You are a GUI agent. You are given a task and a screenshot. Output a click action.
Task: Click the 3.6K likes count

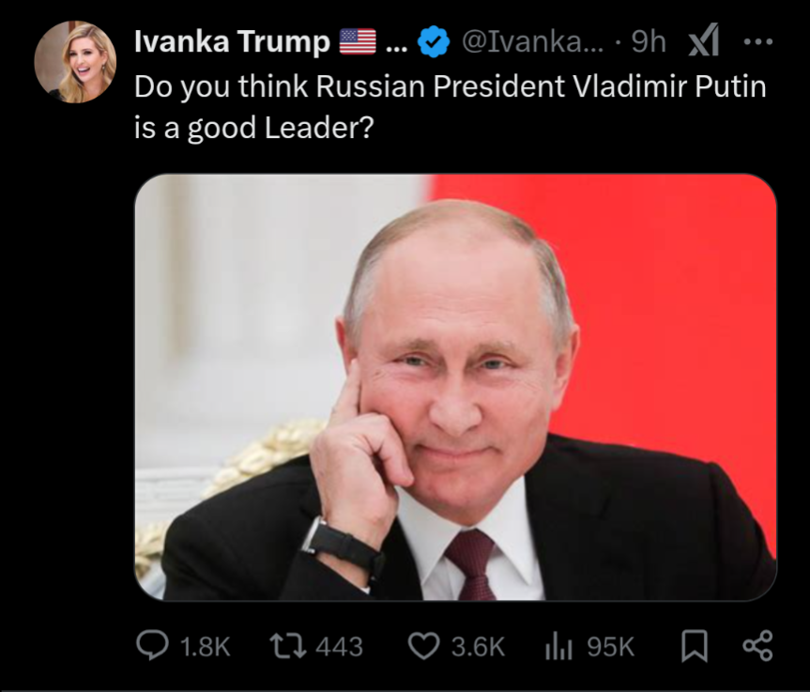[479, 646]
